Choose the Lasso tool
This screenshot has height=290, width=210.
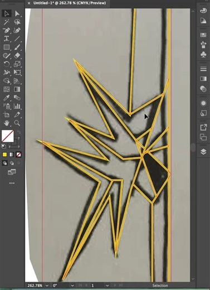pos(17,22)
